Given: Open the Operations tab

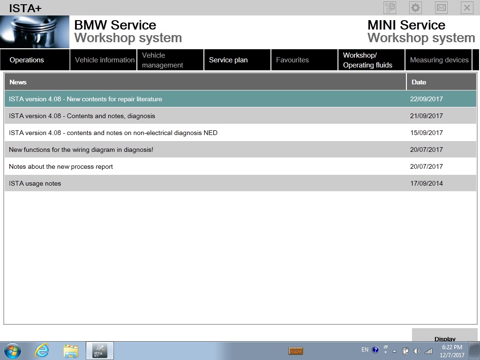Looking at the screenshot, I should [x=35, y=60].
